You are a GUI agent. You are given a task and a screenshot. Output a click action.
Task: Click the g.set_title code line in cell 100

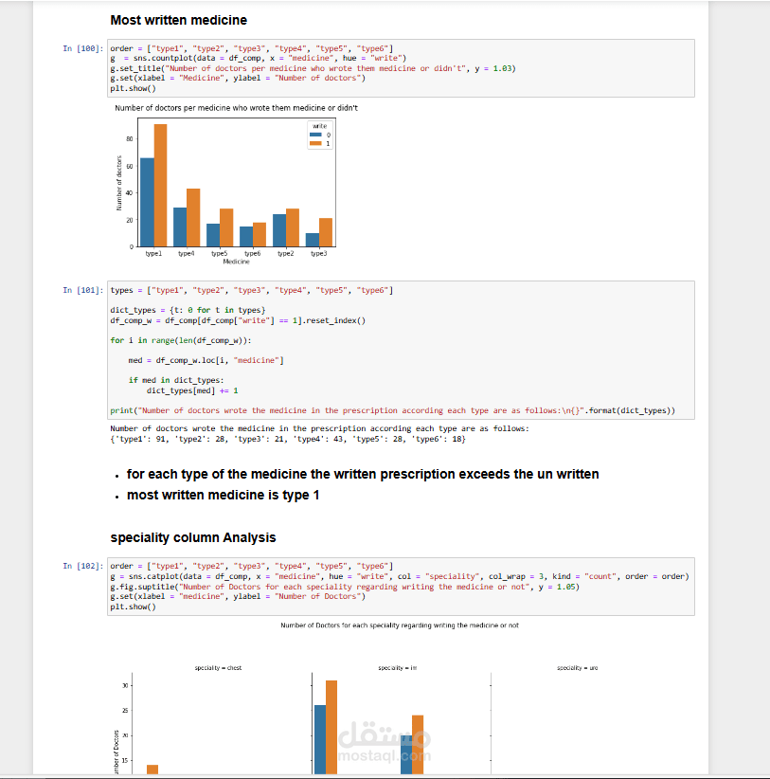(x=313, y=68)
